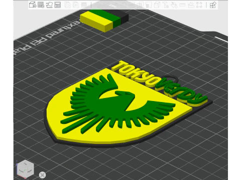This screenshot has width=241, height=180.
Task: Click the Right face of view cube
Action: click(30, 171)
